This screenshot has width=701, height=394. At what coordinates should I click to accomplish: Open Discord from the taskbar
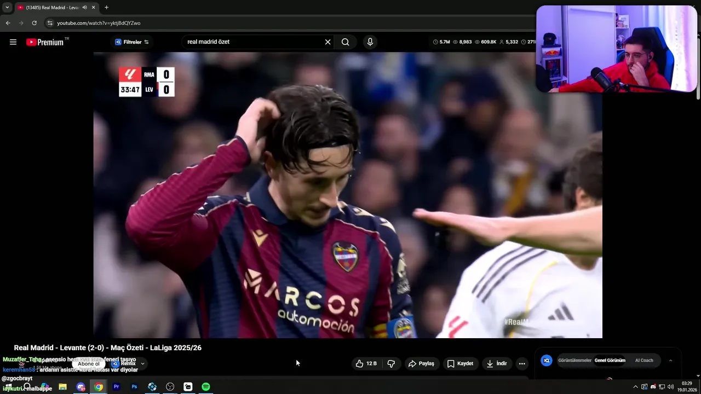81,387
